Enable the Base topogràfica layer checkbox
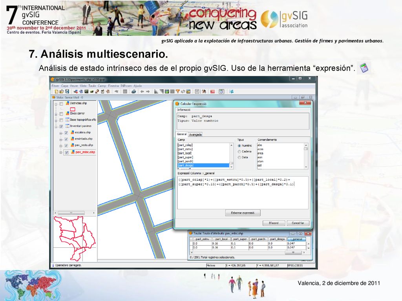 click(x=61, y=120)
